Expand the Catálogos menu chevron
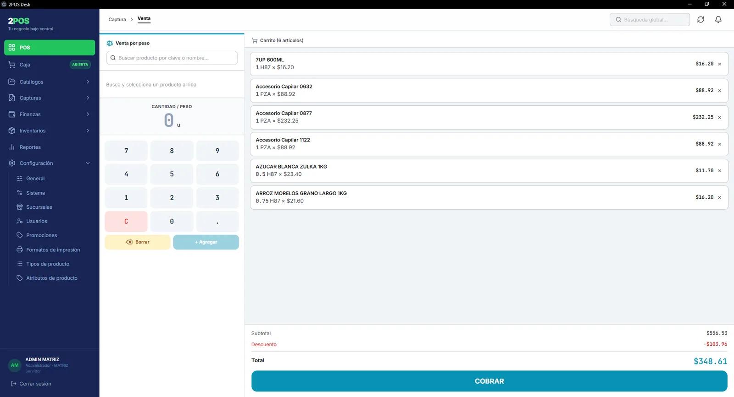734x397 pixels. pos(88,82)
